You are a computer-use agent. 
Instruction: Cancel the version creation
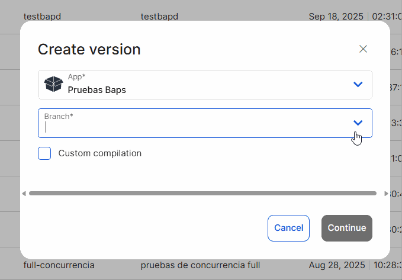click(288, 228)
